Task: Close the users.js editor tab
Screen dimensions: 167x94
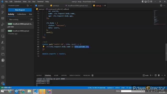Action: pyautogui.click(x=105, y=5)
